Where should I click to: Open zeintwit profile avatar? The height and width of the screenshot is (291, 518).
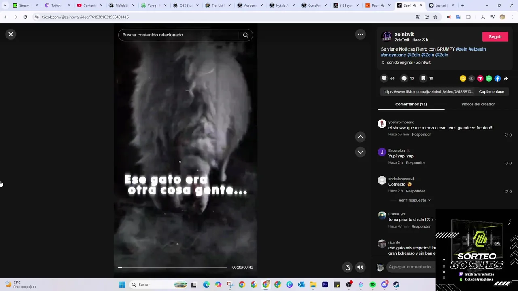pos(387,37)
